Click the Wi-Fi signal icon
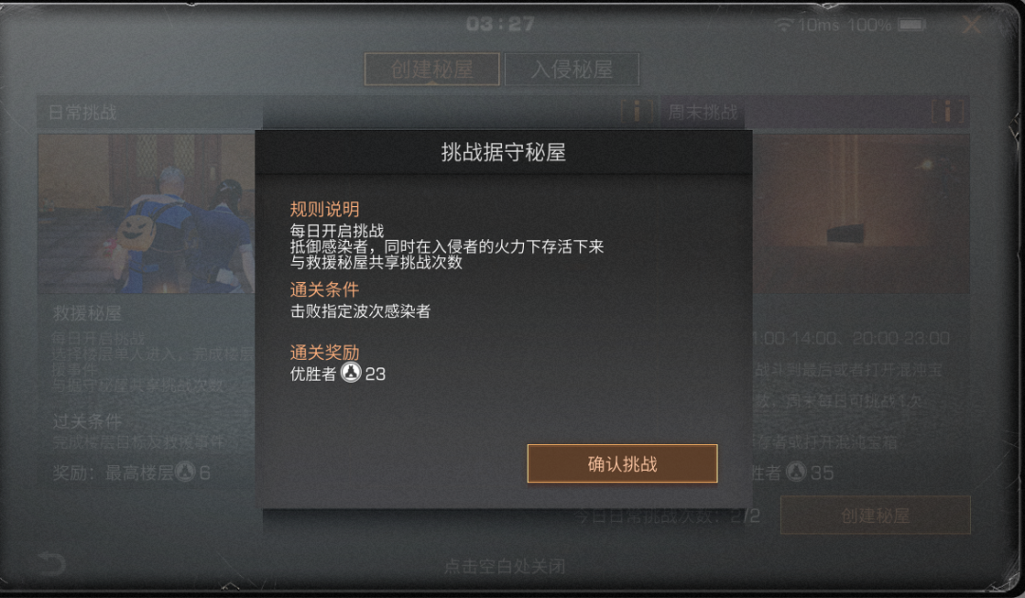 [x=785, y=25]
